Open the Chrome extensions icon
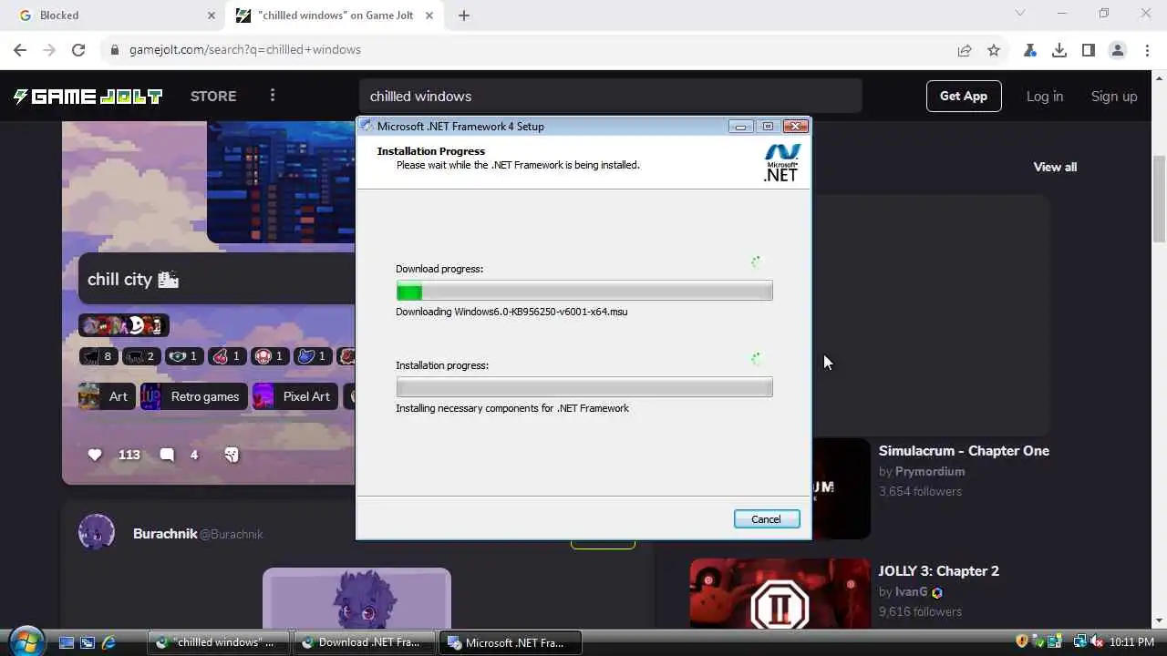The height and width of the screenshot is (656, 1167). pos(1030,50)
